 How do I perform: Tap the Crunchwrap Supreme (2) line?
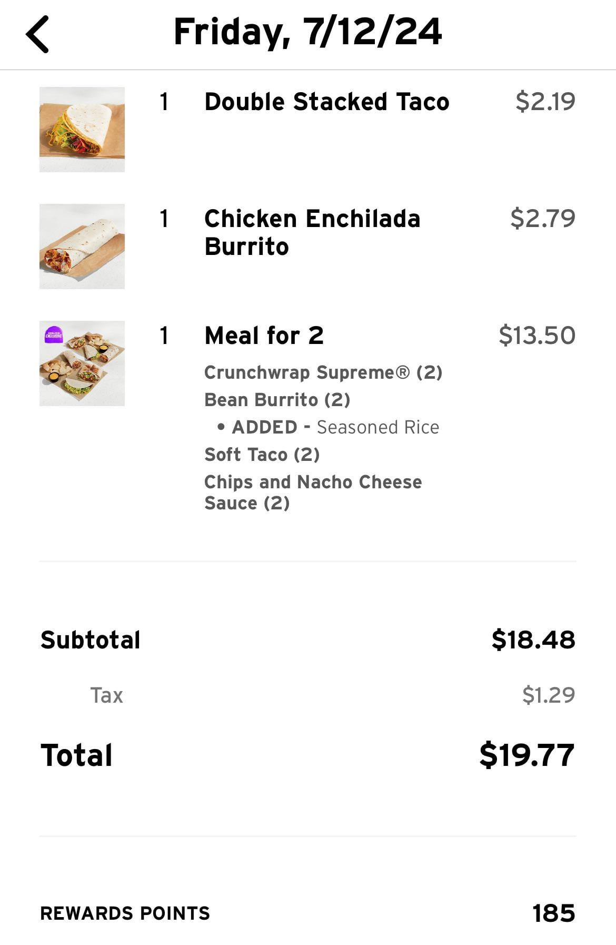pyautogui.click(x=323, y=372)
